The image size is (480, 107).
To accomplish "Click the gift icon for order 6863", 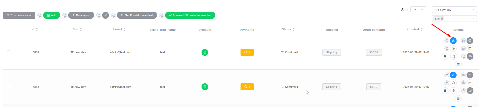I will point(458,99).
